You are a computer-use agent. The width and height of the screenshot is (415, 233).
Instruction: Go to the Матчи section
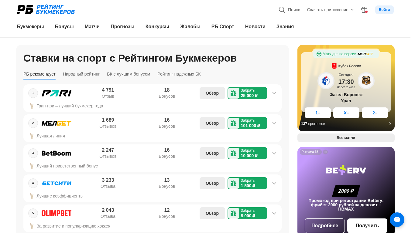(x=92, y=27)
